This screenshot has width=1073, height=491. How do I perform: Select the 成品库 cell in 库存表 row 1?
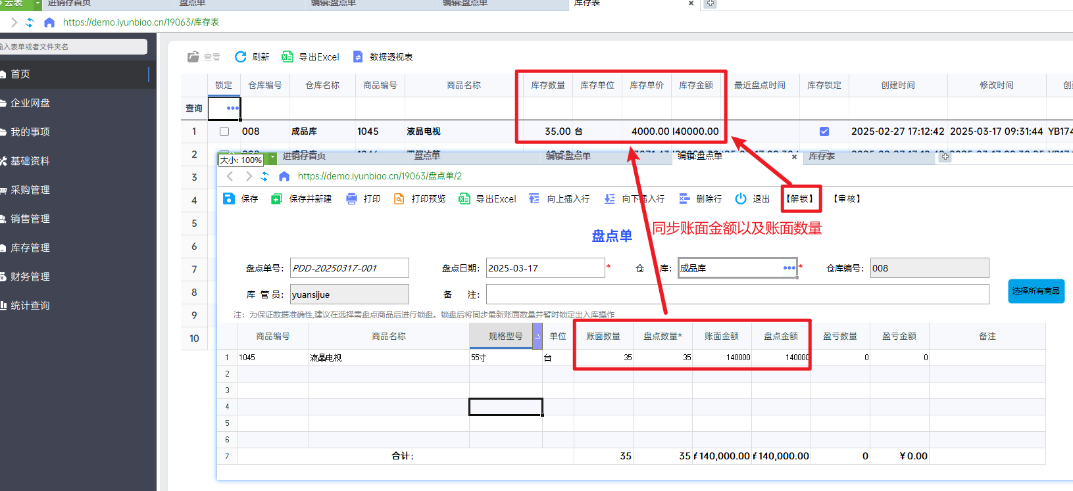(322, 131)
